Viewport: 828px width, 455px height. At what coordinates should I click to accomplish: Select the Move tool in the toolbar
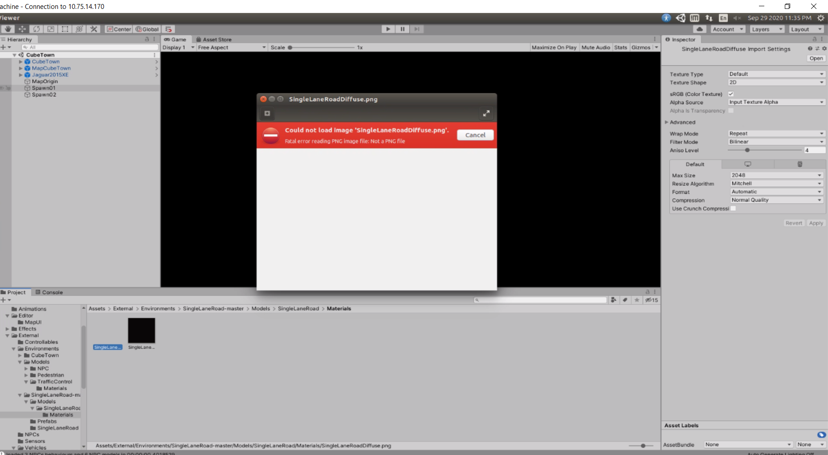22,29
